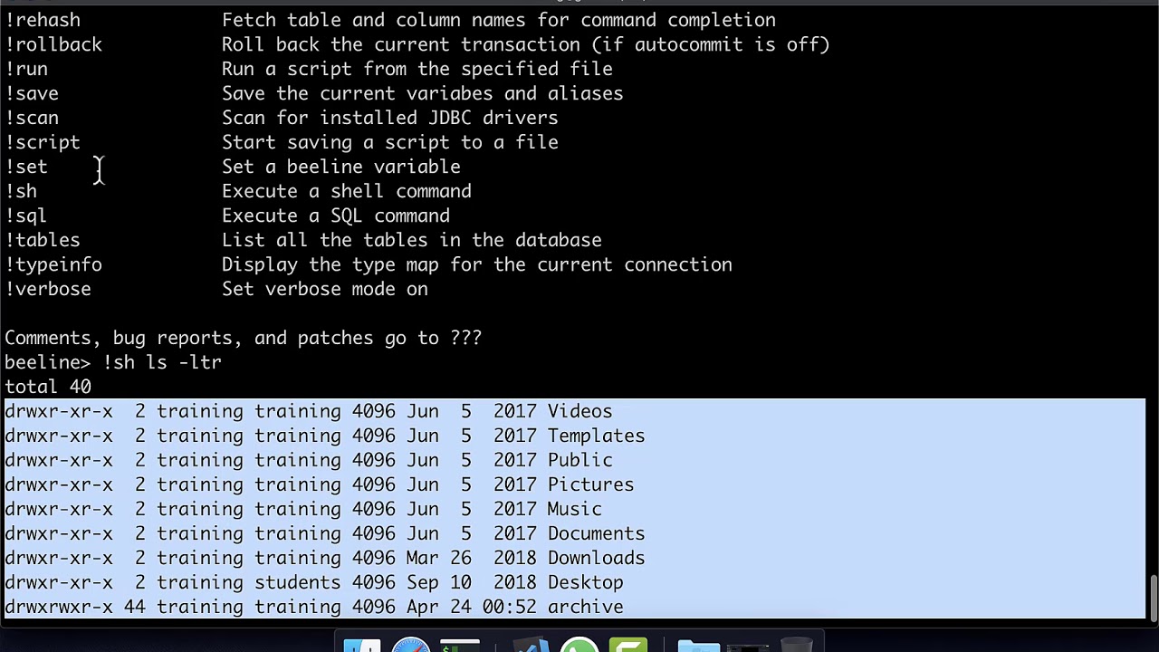This screenshot has width=1159, height=652.
Task: Click the Downloads directory name
Action: (x=597, y=558)
